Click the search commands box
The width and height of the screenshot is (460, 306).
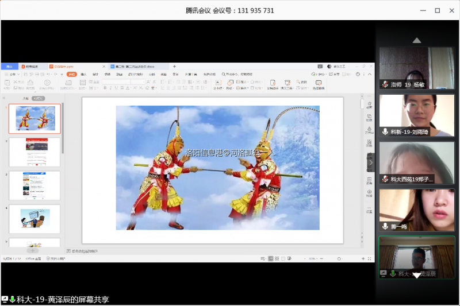coord(237,75)
